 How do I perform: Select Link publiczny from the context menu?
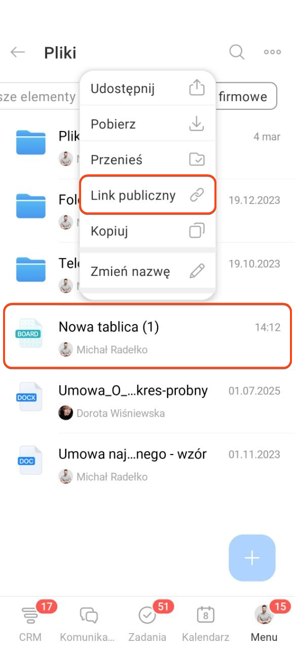[x=148, y=196]
